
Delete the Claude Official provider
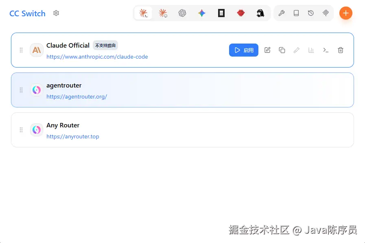(341, 50)
